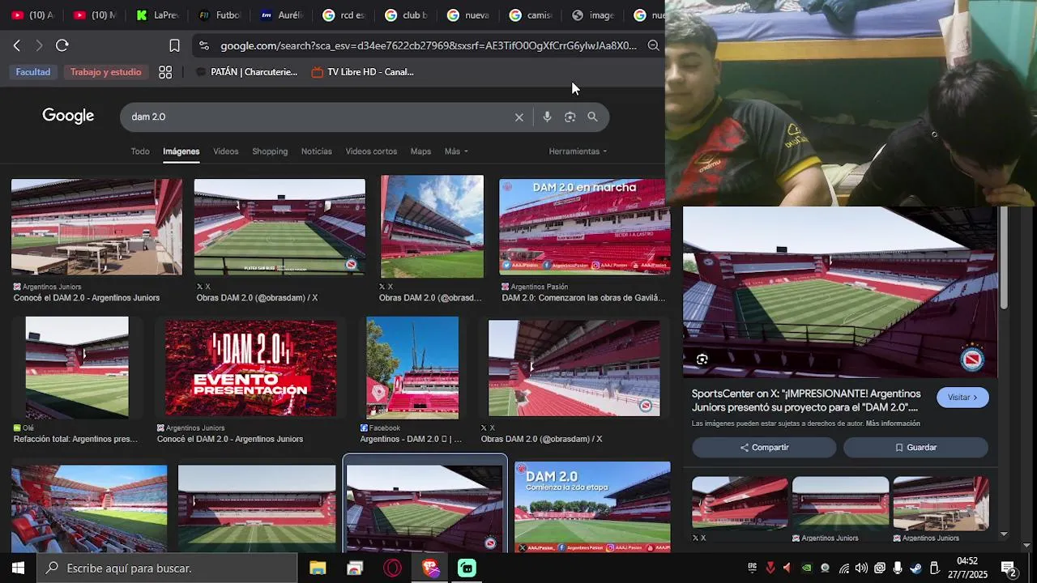The height and width of the screenshot is (583, 1037).
Task: Switch to the 'club b' browser tab
Action: [408, 15]
